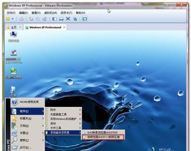
Task: Toggle the thumbnail bar view icon
Action: tap(61, 19)
